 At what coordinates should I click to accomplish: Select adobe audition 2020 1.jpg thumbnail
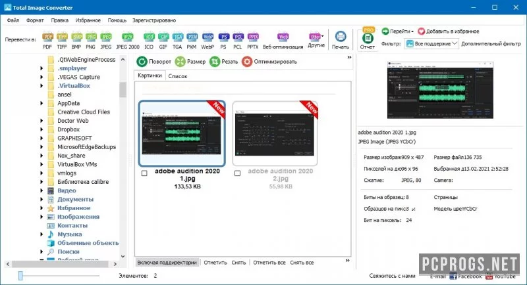[182, 133]
